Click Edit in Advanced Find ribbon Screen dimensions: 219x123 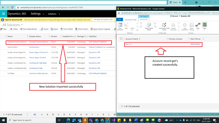126,26
